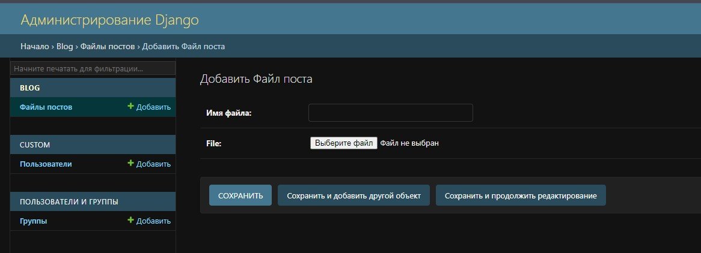This screenshot has width=701, height=253.
Task: Click the Добавить text link for Группы
Action: (x=153, y=221)
